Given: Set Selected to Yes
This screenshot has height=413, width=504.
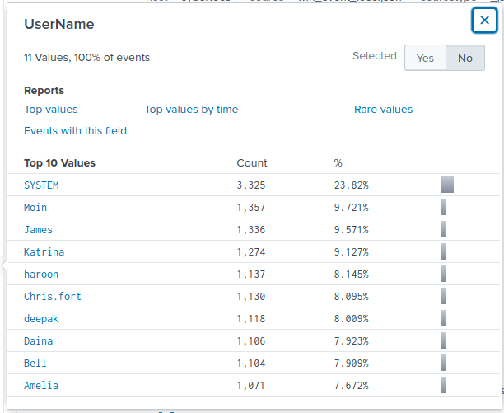Looking at the screenshot, I should (425, 58).
